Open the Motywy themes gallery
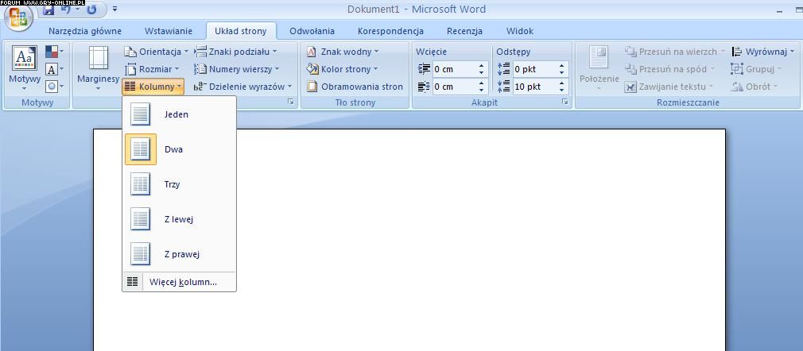This screenshot has width=803, height=351. click(x=25, y=69)
